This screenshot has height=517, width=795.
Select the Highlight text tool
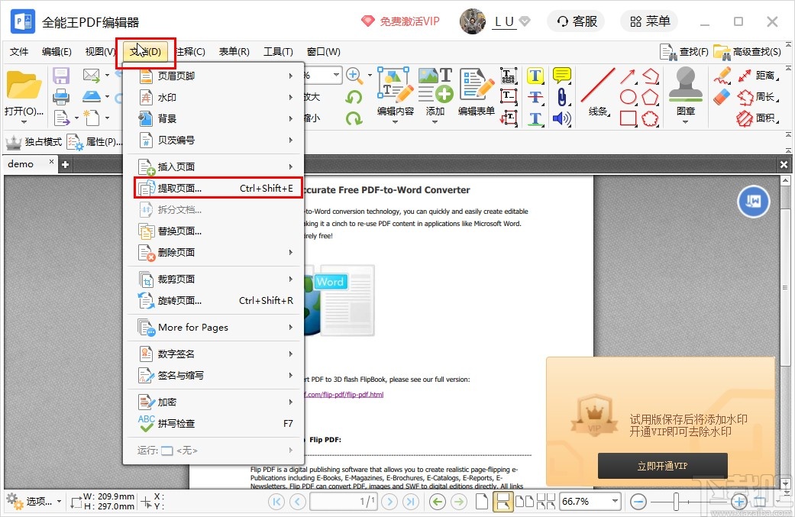pos(535,76)
